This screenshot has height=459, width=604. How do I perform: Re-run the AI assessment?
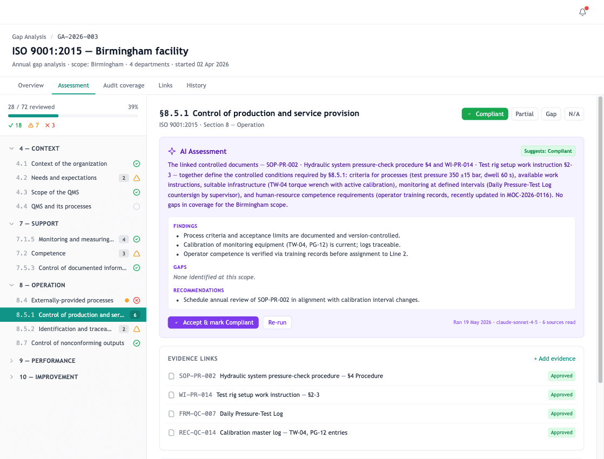[x=277, y=322]
